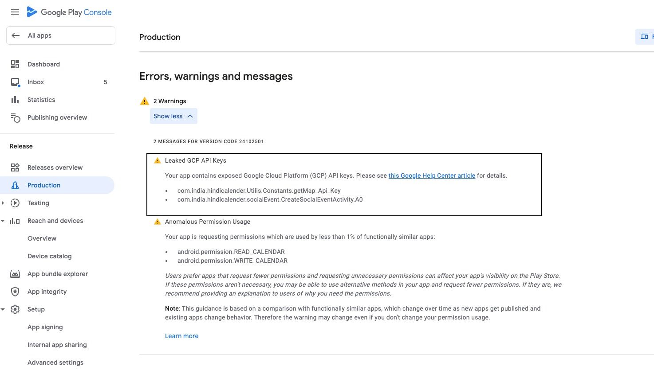Open App signing under Setup
This screenshot has width=654, height=370.
pos(45,327)
